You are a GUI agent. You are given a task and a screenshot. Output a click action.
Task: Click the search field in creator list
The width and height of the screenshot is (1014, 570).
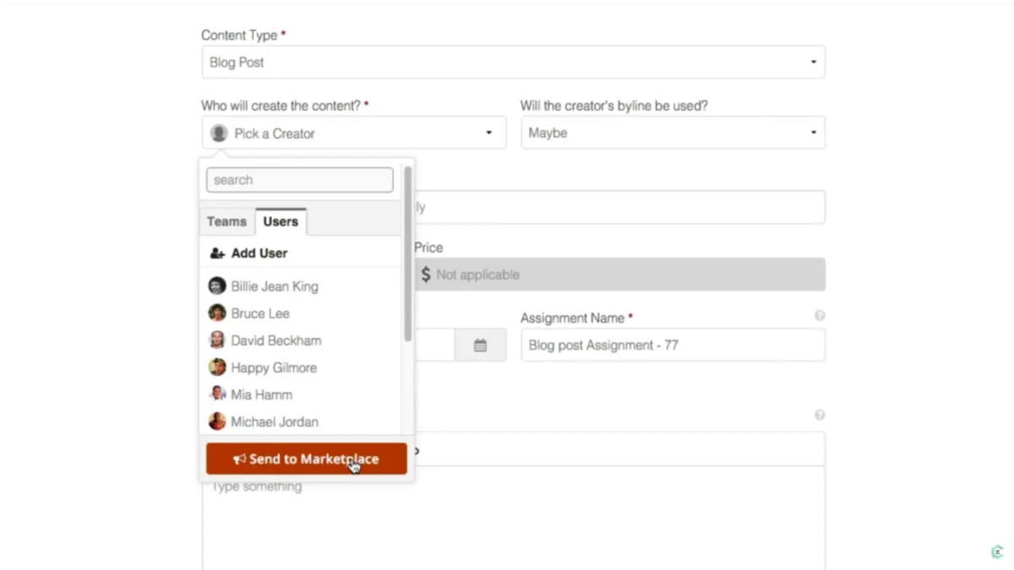[300, 180]
